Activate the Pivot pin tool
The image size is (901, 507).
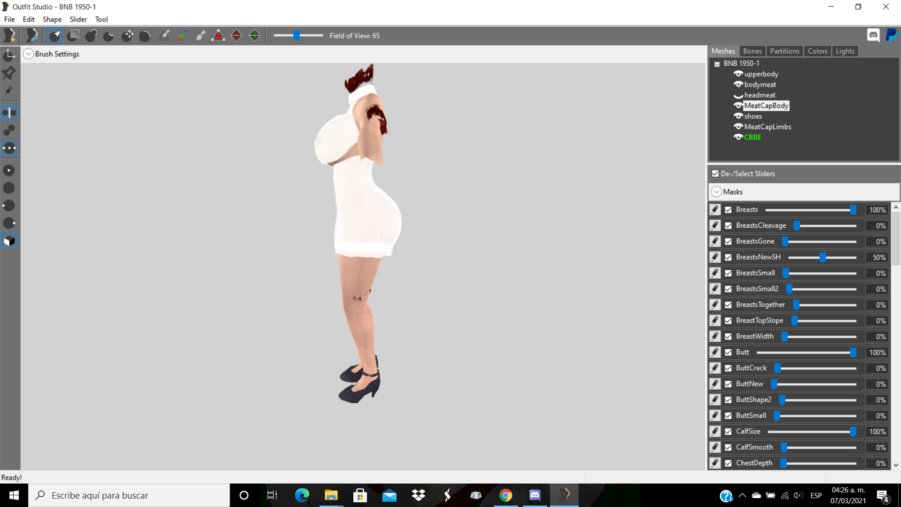click(x=9, y=73)
